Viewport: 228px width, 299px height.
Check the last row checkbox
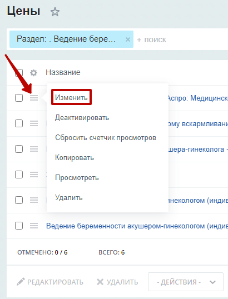tap(19, 226)
